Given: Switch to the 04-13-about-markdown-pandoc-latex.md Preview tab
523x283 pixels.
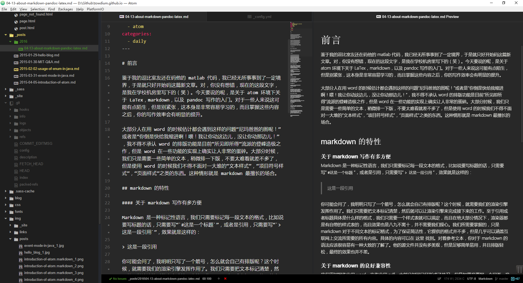Looking at the screenshot, I should coord(418,17).
